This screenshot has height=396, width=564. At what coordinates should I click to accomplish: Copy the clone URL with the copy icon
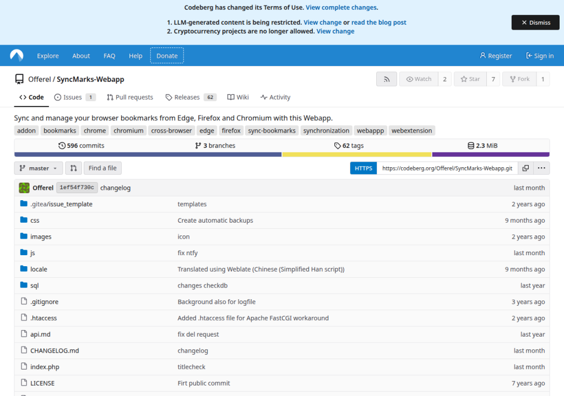click(525, 168)
